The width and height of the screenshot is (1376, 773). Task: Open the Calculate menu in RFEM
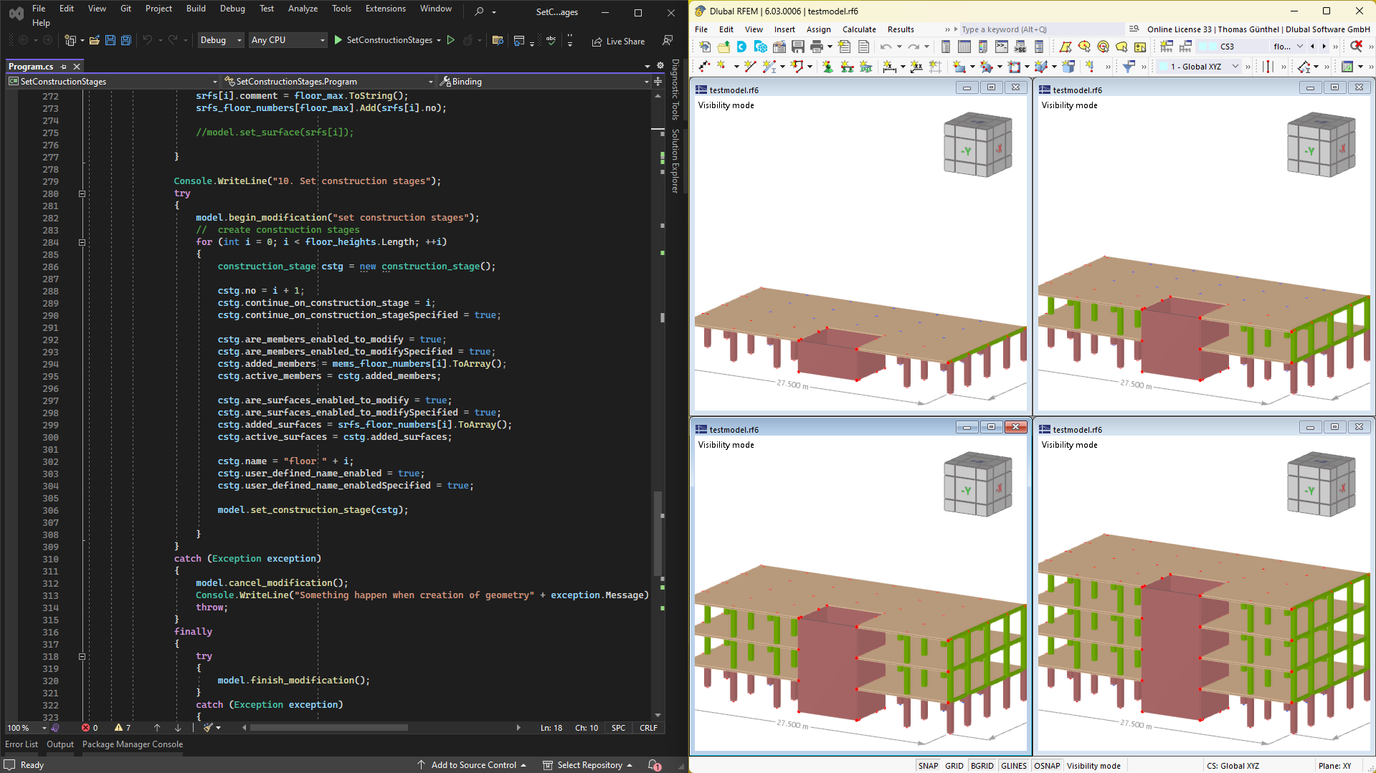(x=858, y=29)
